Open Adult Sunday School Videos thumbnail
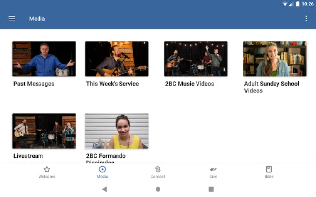Viewport: 316px width, 197px height. click(x=275, y=59)
